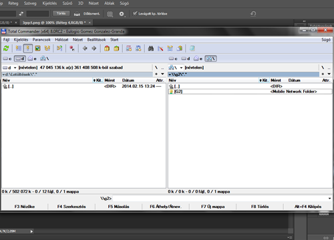Switch to the 3gqct.png document tab
The width and height of the screenshot is (334, 240).
(54, 23)
